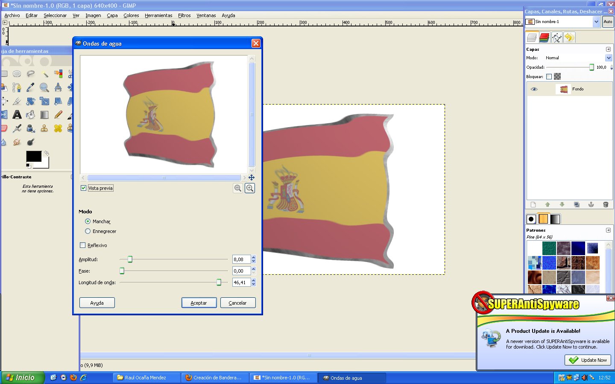Image resolution: width=615 pixels, height=384 pixels.
Task: Select the Text tool (letter A)
Action: [17, 115]
